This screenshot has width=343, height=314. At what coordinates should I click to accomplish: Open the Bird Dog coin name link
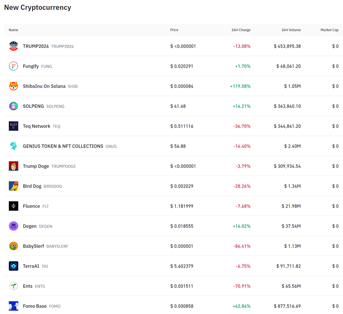tap(32, 186)
